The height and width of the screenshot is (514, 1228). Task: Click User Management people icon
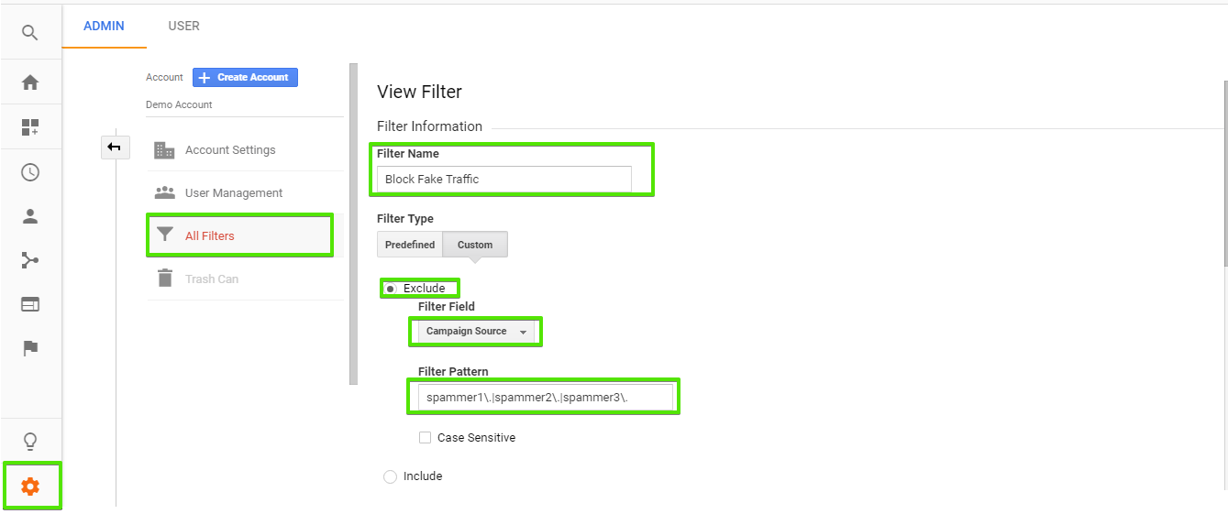pyautogui.click(x=164, y=193)
